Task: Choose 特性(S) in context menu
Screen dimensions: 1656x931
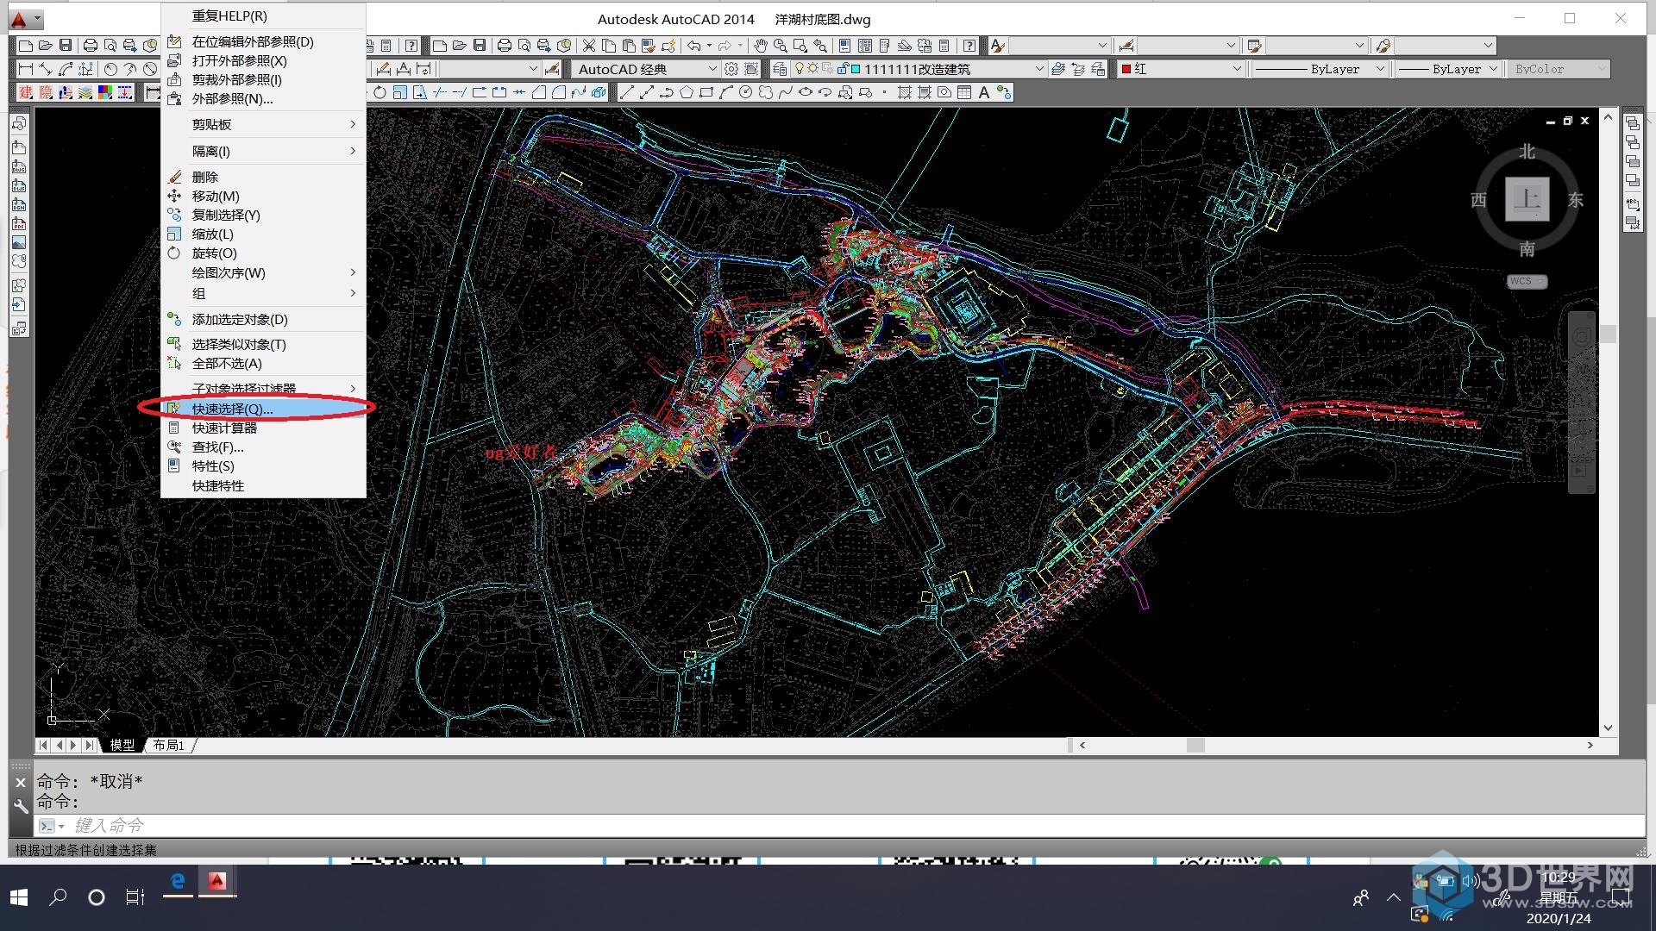Action: pos(263,465)
